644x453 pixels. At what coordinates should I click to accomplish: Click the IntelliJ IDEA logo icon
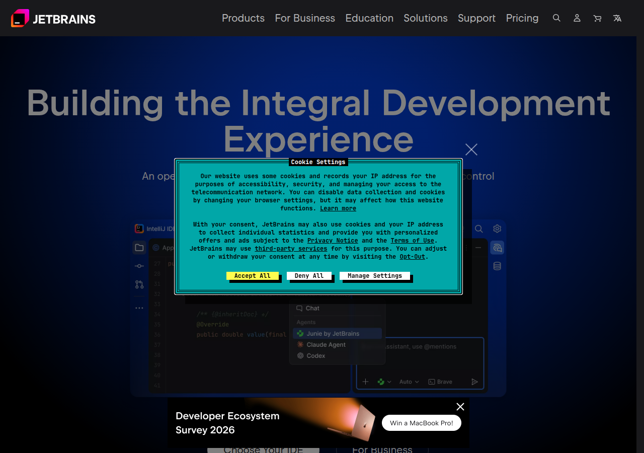tap(139, 229)
